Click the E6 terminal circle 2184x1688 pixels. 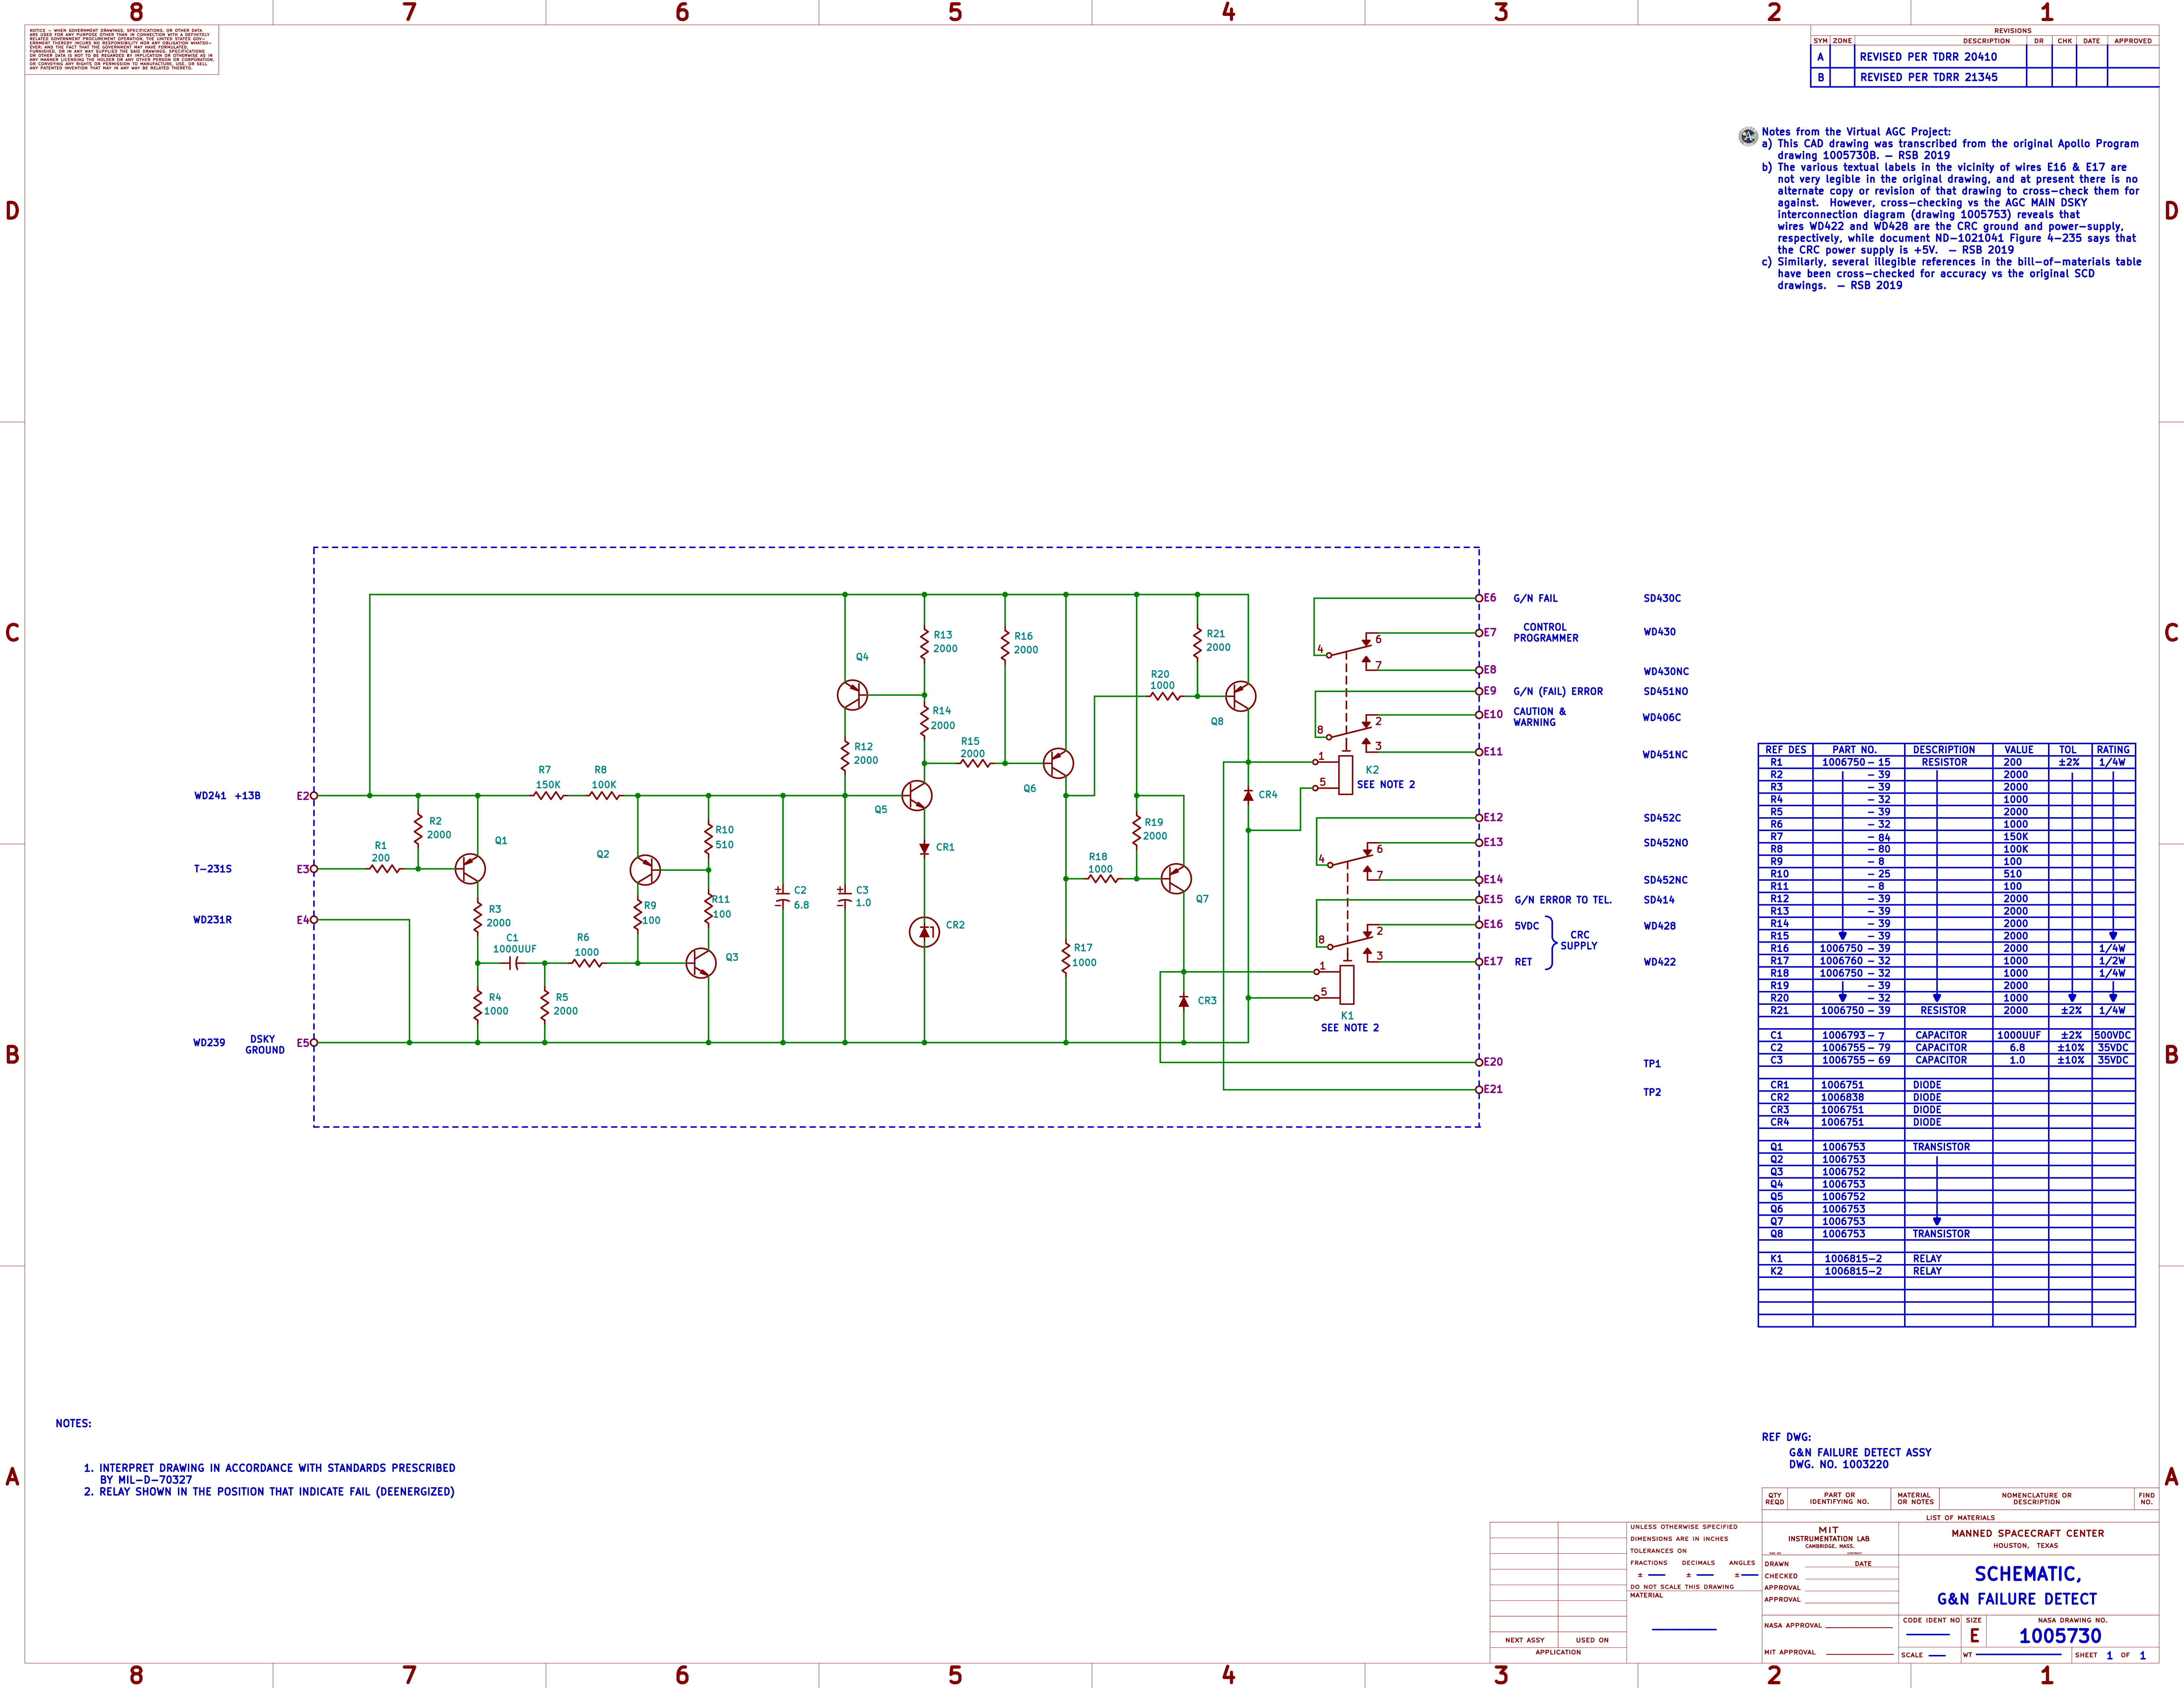1479,598
